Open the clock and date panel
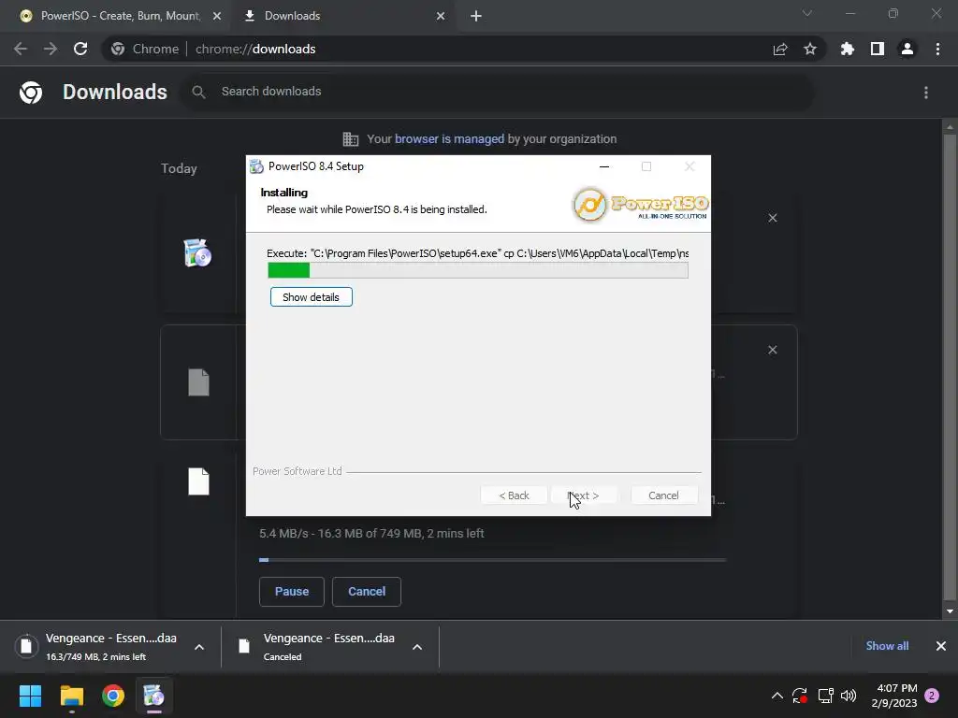This screenshot has height=718, width=958. 894,696
